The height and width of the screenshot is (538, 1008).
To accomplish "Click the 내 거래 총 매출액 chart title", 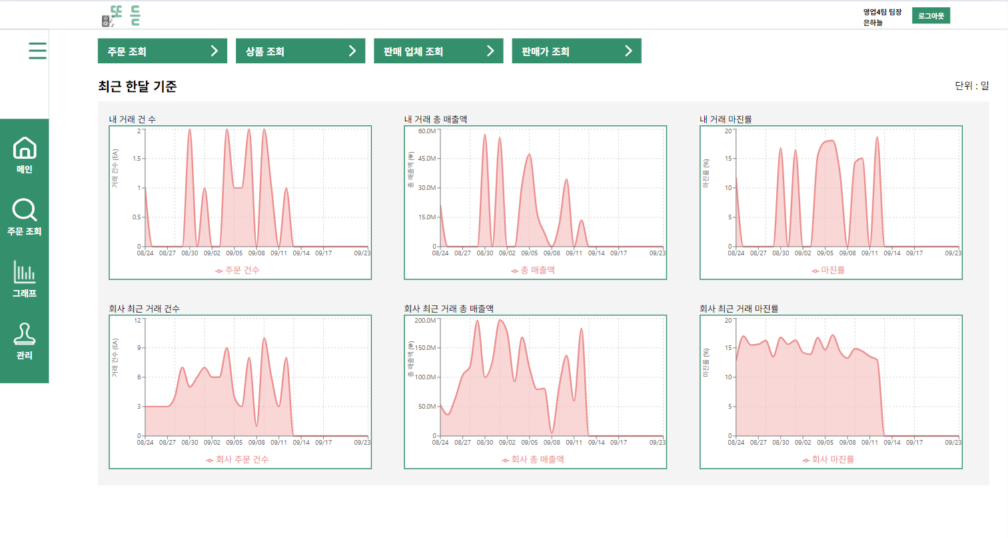I will [436, 119].
